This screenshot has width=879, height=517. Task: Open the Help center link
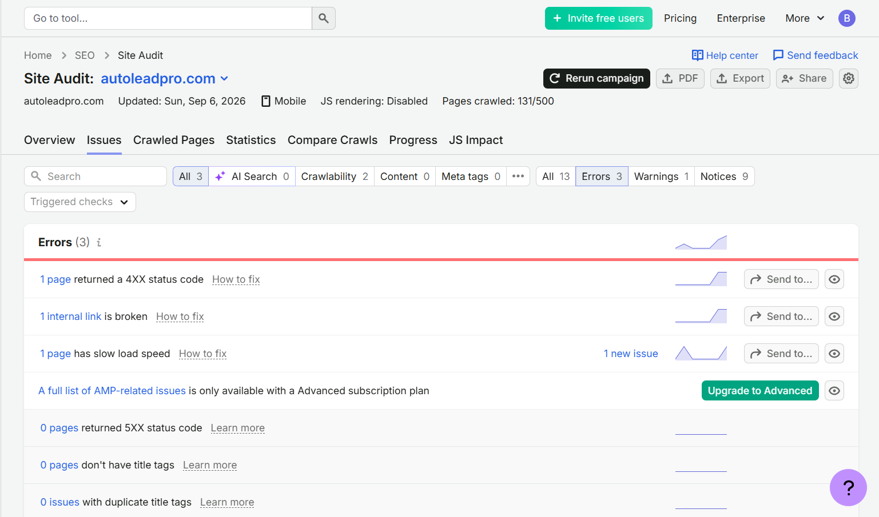725,55
